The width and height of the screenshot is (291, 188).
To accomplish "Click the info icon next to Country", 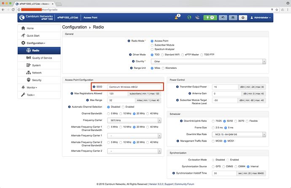I will click(x=133, y=61).
